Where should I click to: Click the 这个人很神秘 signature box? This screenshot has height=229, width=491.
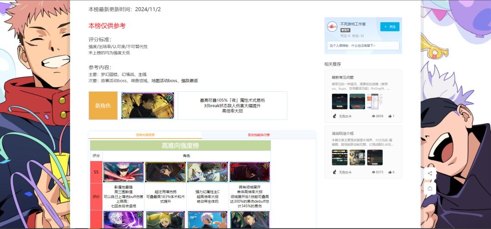(363, 45)
